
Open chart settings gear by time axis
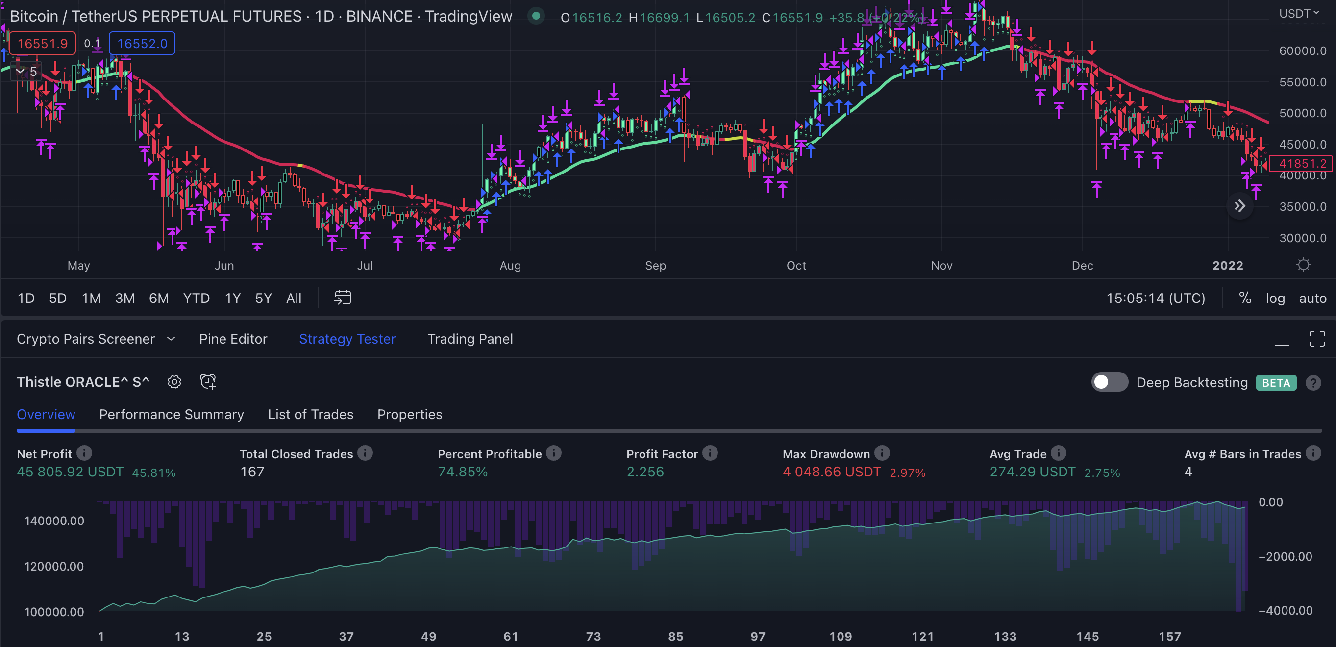click(1303, 265)
